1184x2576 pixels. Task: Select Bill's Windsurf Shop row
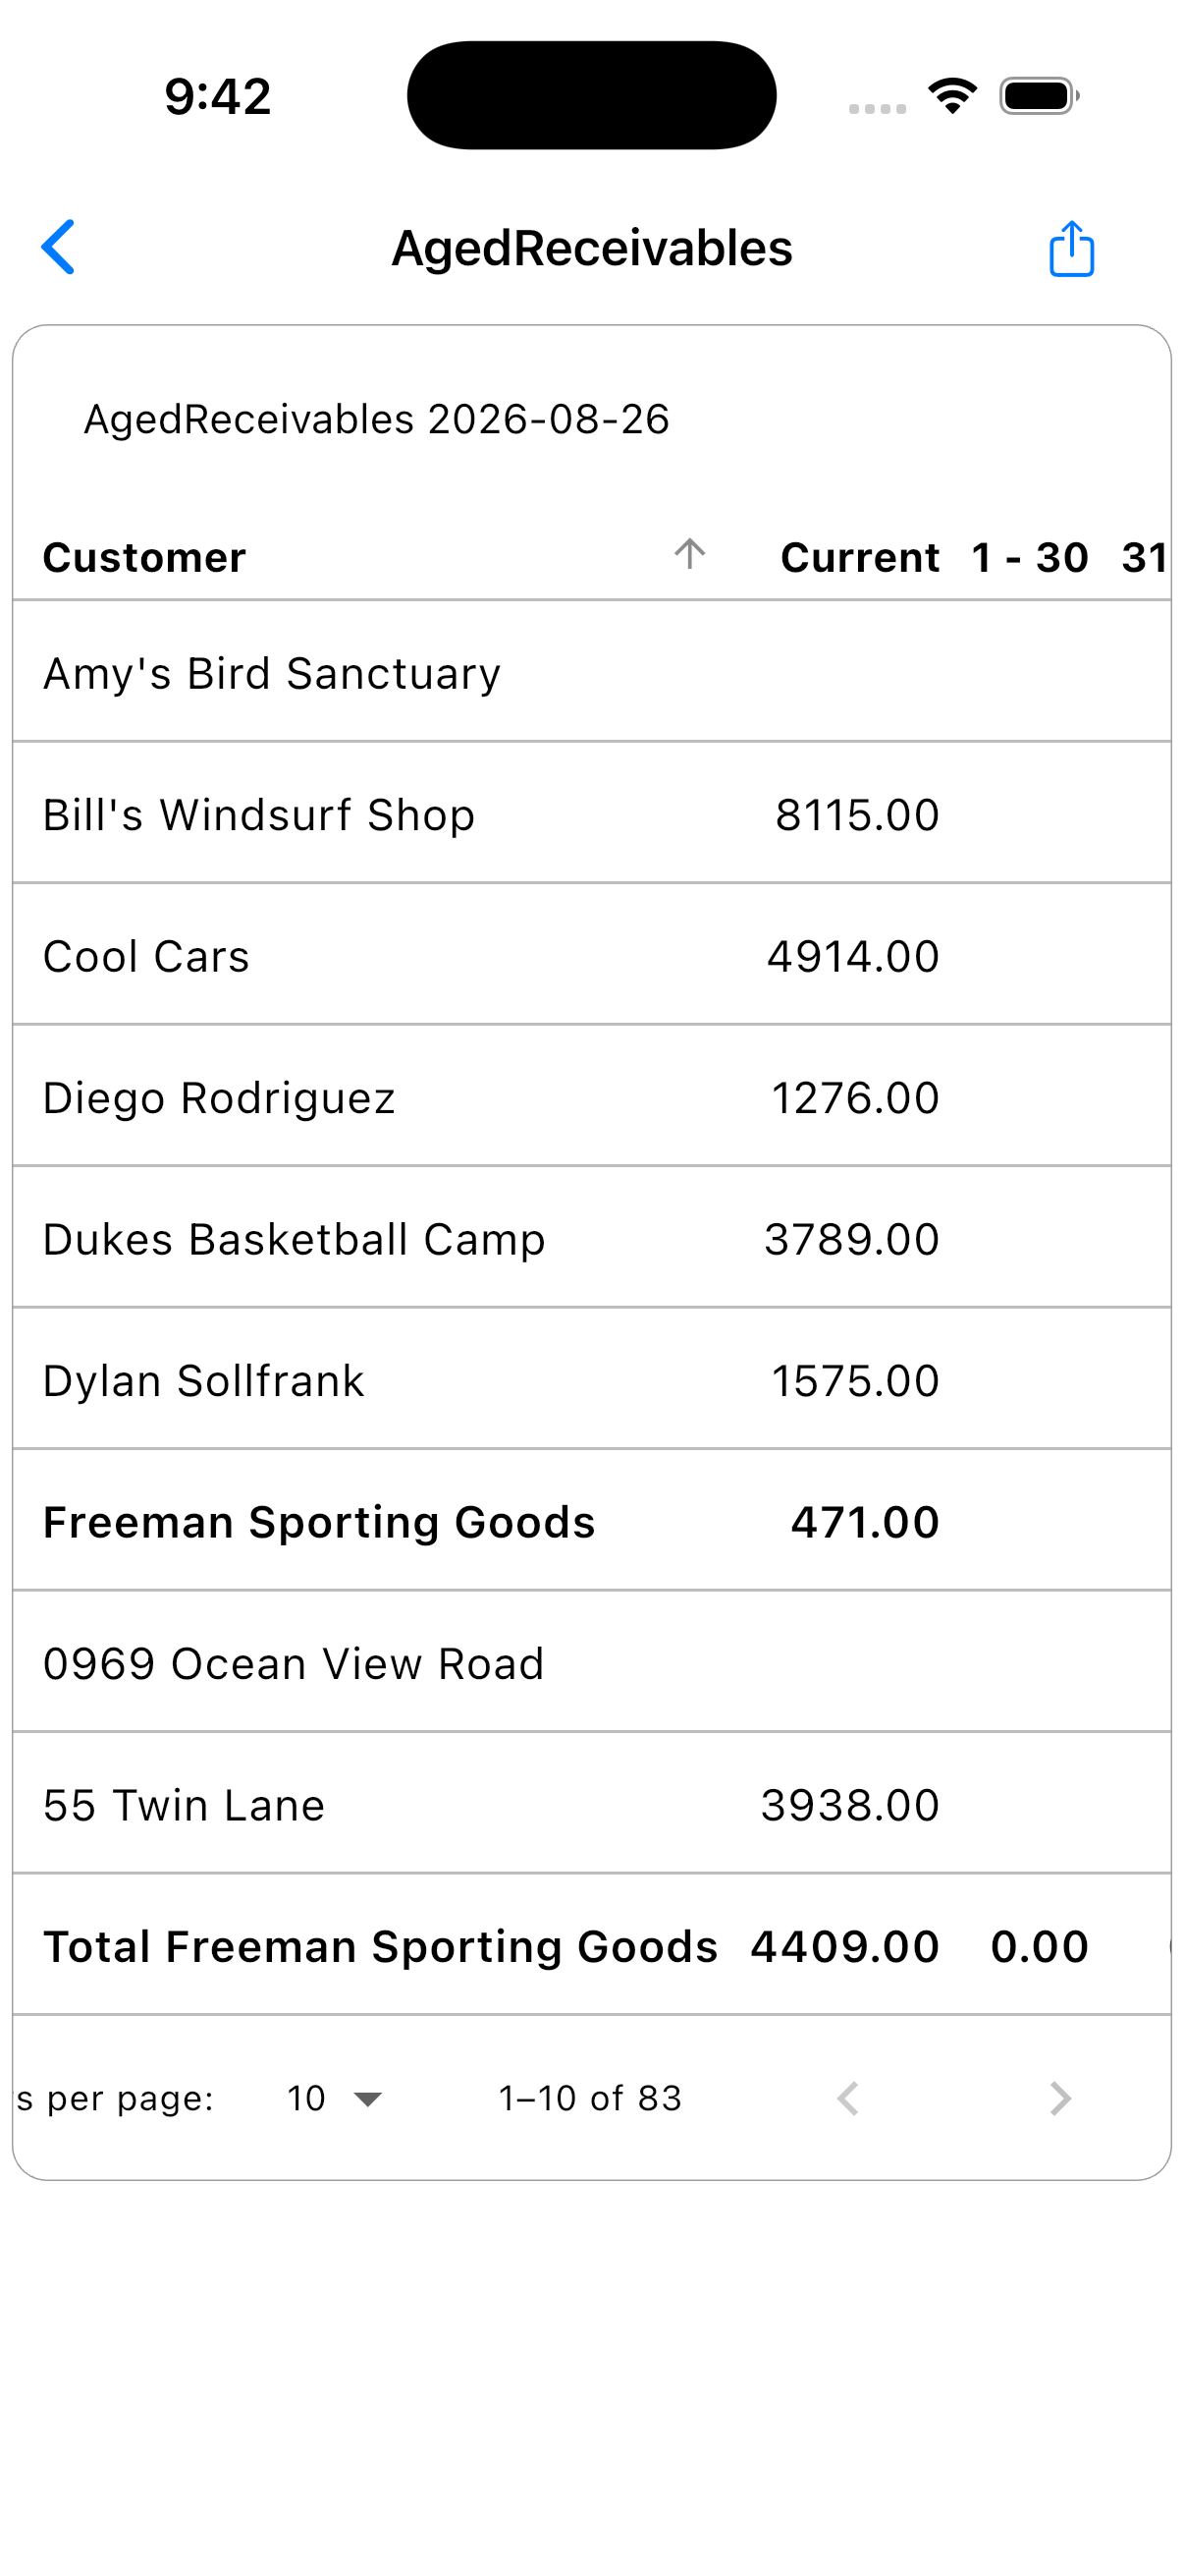(x=591, y=813)
